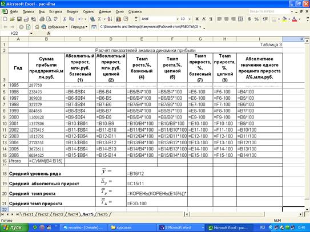Click the пуск Start button
This screenshot has width=310, height=232.
(14, 227)
